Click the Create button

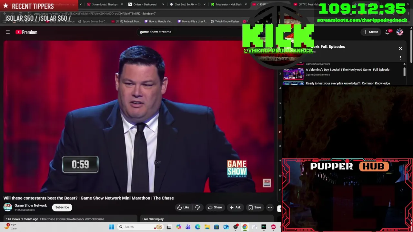point(370,32)
